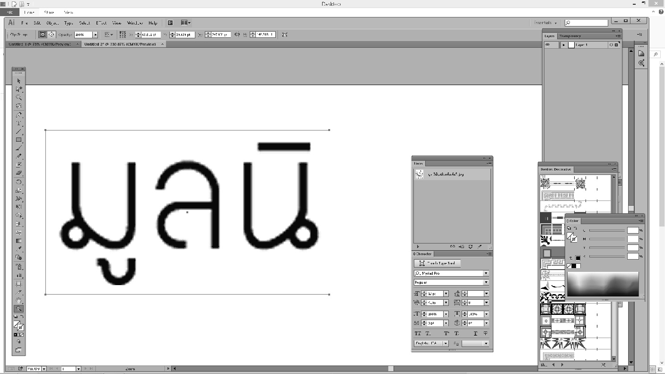Select the Zoom tool in the toolbox

pos(19,309)
